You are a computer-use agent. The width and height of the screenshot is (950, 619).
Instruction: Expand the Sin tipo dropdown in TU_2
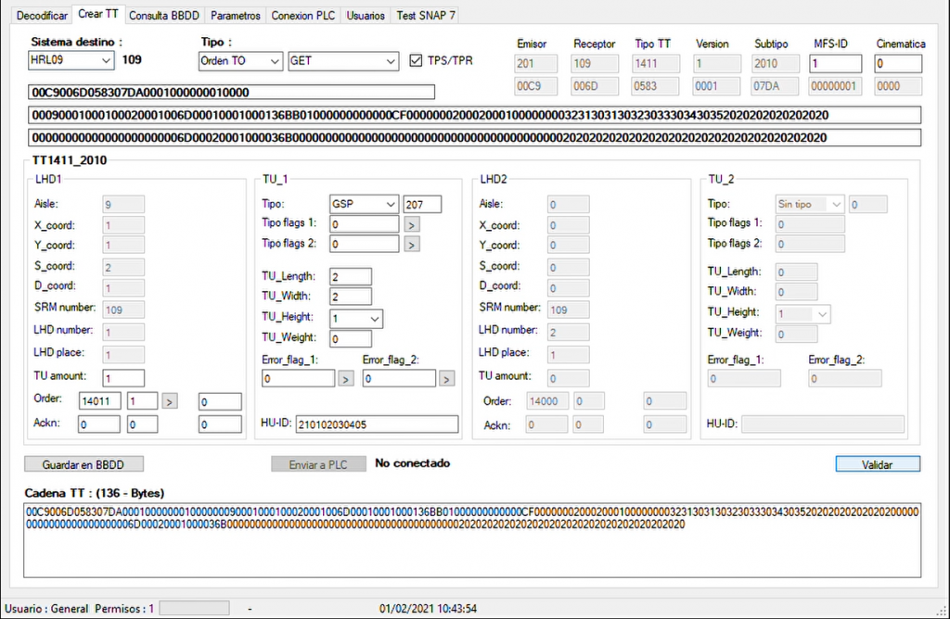coord(837,204)
